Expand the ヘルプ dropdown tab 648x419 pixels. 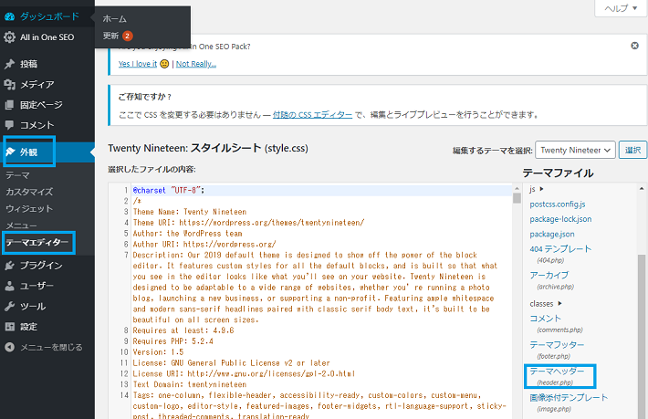pyautogui.click(x=621, y=8)
